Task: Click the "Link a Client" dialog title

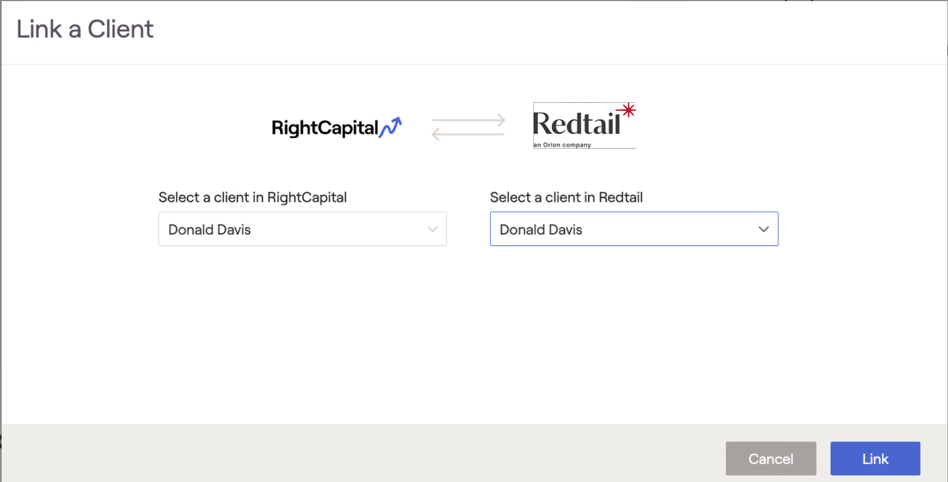Action: coord(85,29)
